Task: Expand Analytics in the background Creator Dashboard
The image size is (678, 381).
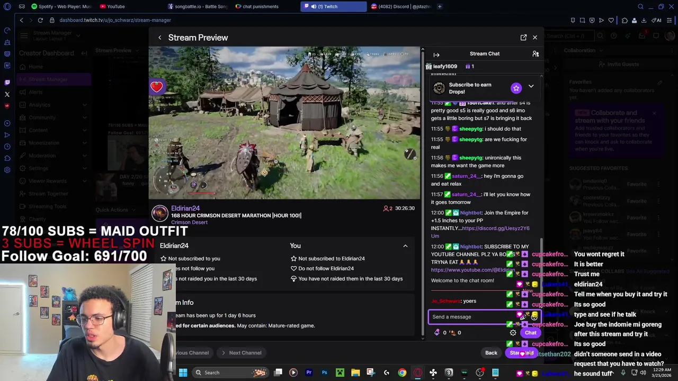Action: [x=53, y=105]
